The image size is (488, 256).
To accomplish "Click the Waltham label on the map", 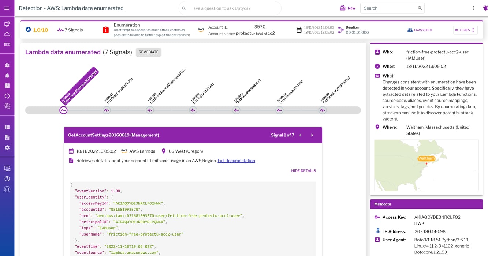I will pyautogui.click(x=426, y=158).
